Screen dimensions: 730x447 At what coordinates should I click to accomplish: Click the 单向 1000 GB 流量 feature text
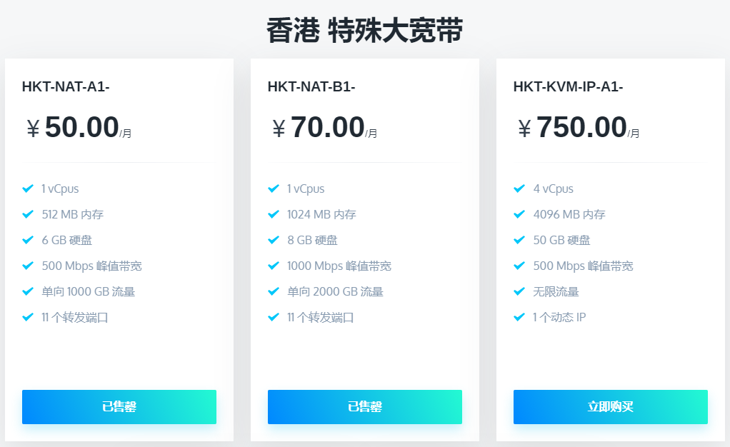pyautogui.click(x=89, y=291)
